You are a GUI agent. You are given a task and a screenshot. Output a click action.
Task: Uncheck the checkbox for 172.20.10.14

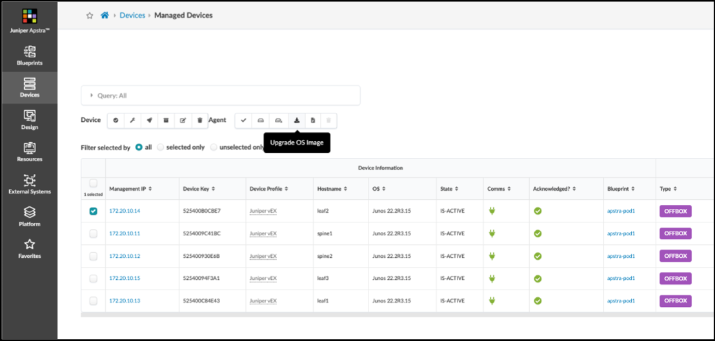pyautogui.click(x=94, y=211)
